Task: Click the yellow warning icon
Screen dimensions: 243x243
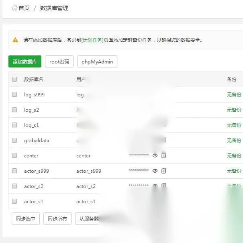Action: click(x=15, y=40)
